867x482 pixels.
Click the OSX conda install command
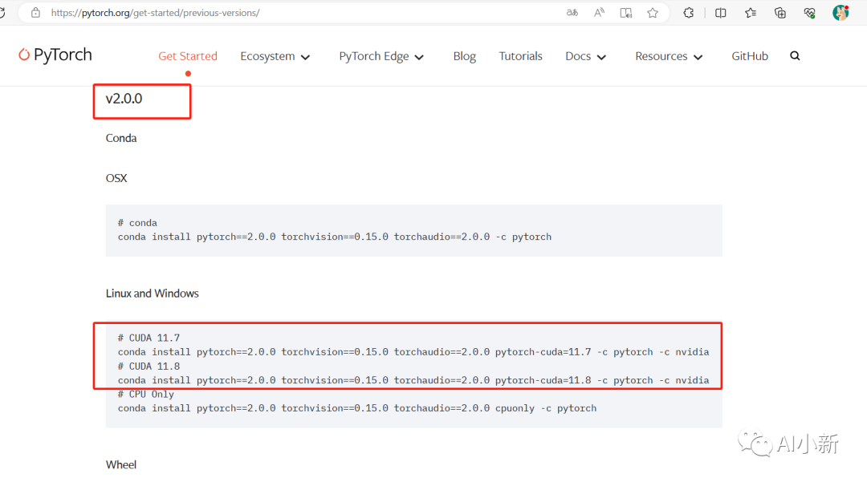point(335,237)
